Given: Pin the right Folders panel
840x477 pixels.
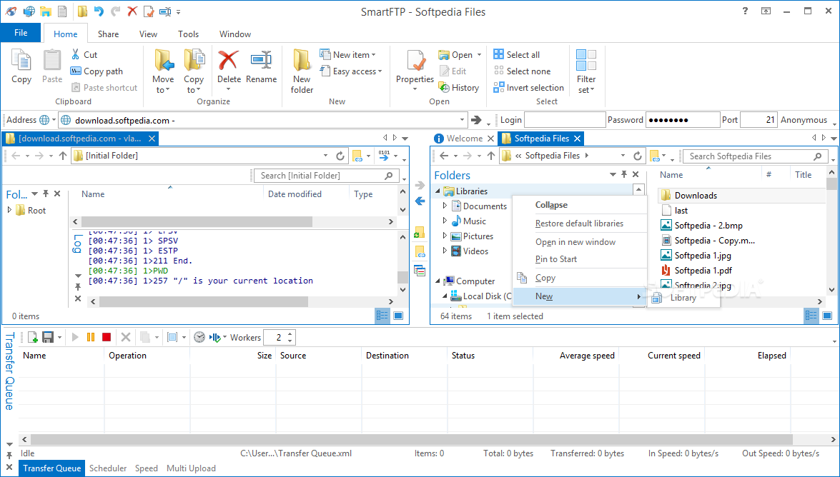Looking at the screenshot, I should point(624,174).
